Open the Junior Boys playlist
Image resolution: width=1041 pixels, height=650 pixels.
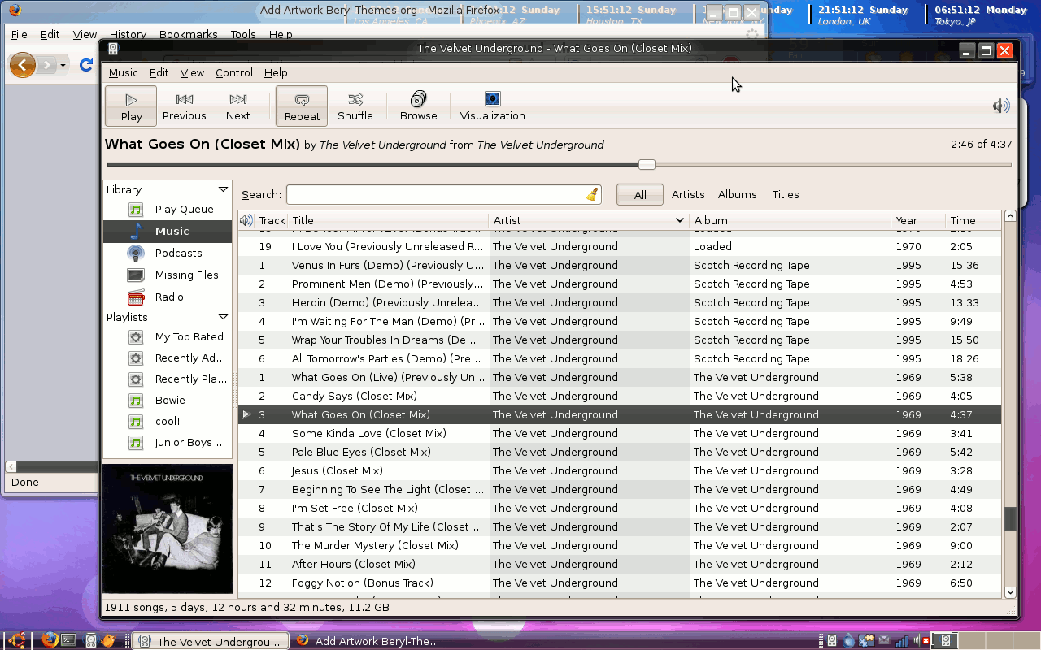coord(168,442)
